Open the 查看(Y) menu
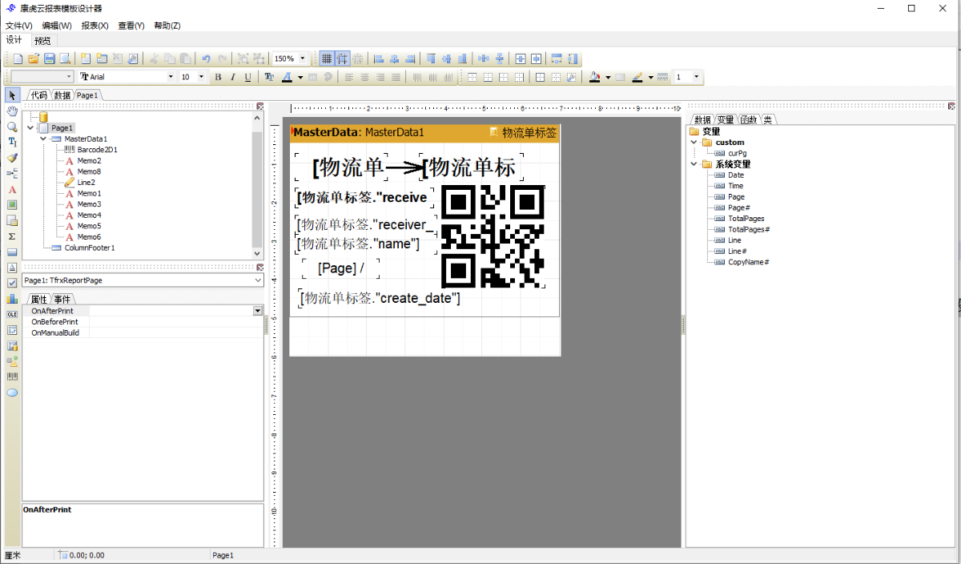This screenshot has width=961, height=564. (131, 26)
